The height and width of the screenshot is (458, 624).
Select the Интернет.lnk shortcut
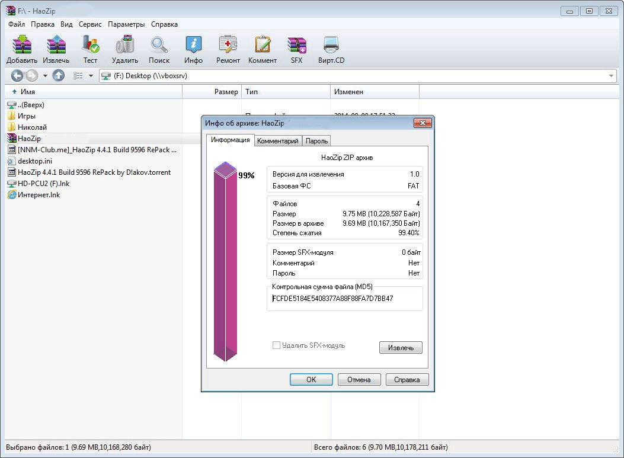pos(34,194)
